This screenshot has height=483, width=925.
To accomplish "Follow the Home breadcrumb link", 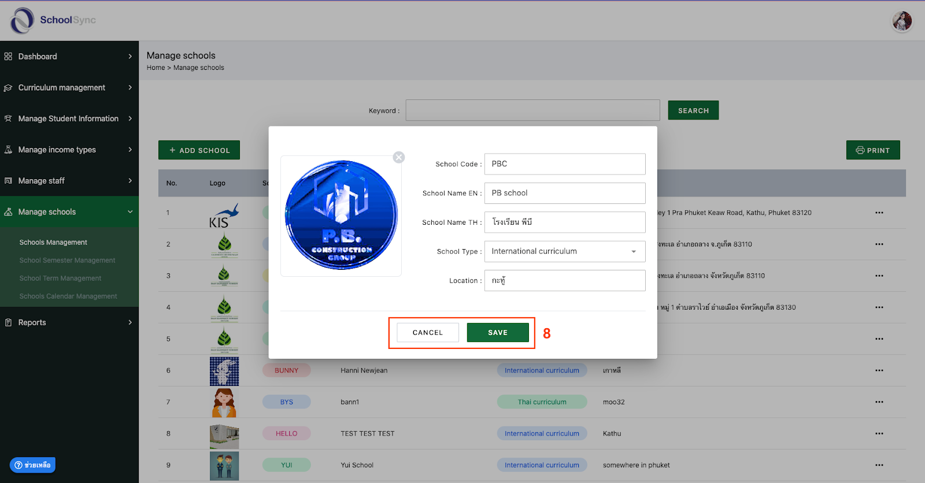I will point(156,68).
